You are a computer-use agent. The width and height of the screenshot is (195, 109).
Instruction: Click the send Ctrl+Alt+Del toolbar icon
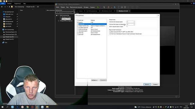coord(104,7)
